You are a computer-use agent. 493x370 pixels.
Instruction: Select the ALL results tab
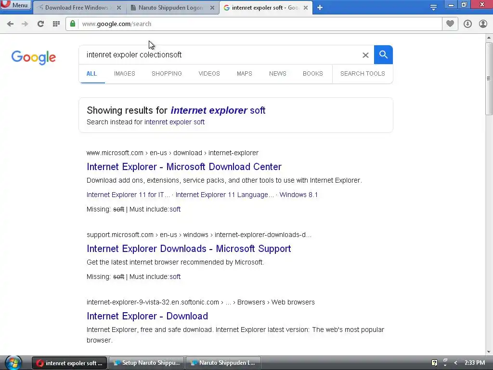(91, 74)
